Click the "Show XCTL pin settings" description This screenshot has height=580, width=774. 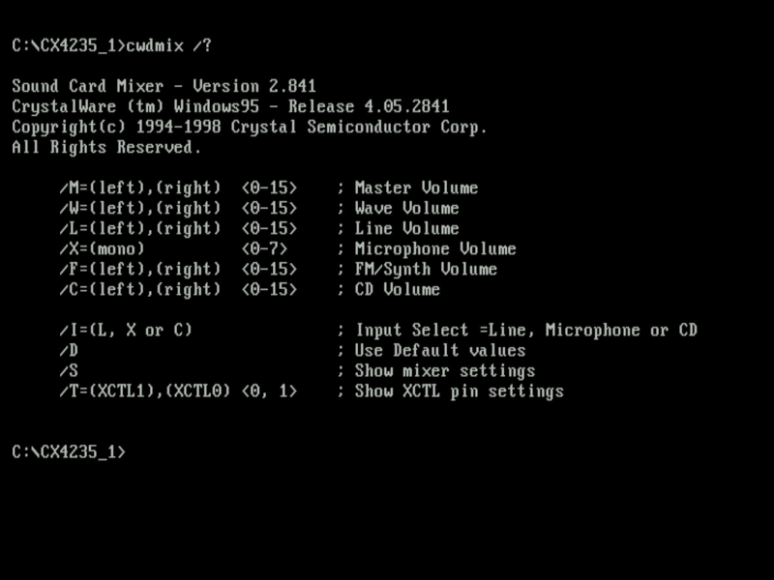click(x=459, y=391)
